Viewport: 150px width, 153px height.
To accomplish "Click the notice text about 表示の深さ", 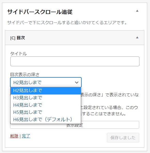I will tap(110, 95).
